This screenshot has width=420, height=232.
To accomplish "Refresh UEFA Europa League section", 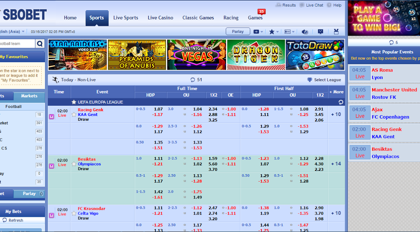I will [341, 102].
